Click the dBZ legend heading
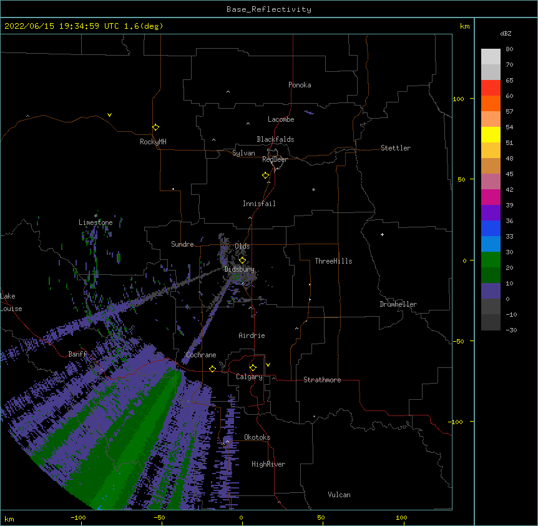This screenshot has height=526, width=538. pyautogui.click(x=506, y=33)
